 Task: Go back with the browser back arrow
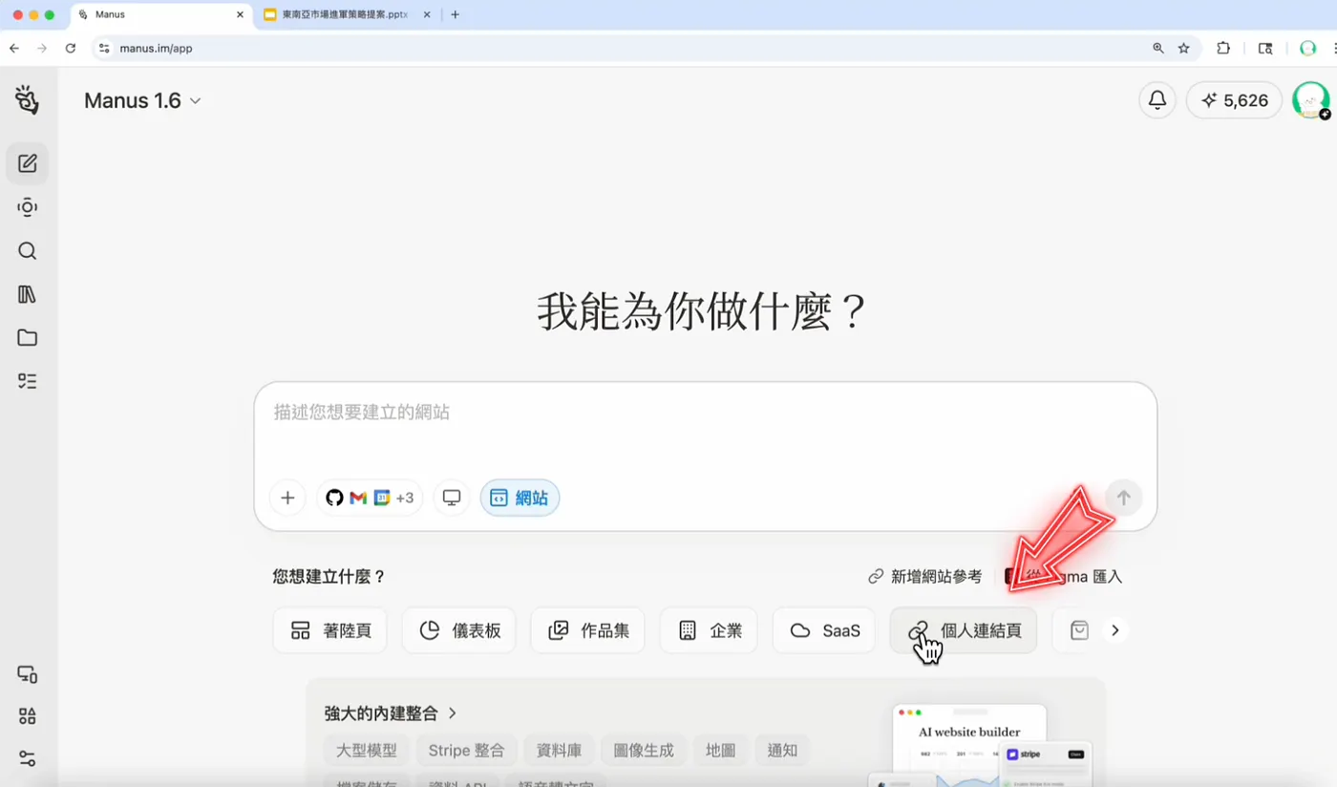(14, 48)
